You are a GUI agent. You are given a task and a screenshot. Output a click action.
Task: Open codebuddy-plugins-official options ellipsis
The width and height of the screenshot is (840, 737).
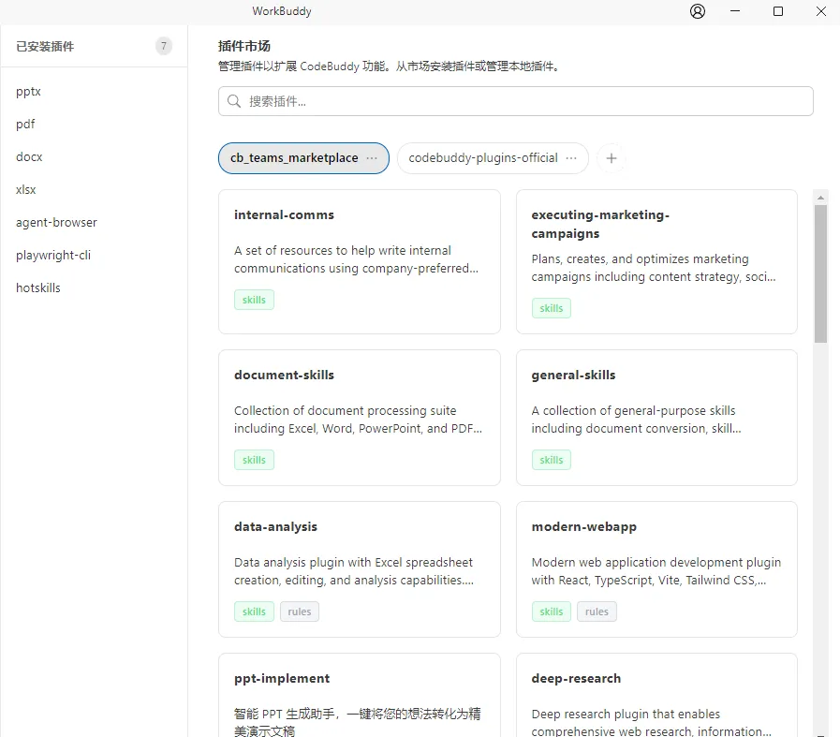coord(571,158)
